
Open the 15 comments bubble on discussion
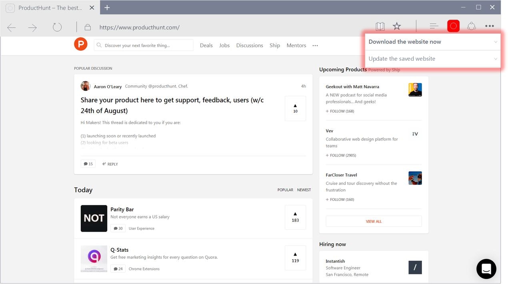pos(88,164)
